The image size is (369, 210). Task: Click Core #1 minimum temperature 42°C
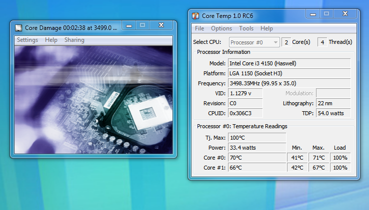(x=297, y=168)
